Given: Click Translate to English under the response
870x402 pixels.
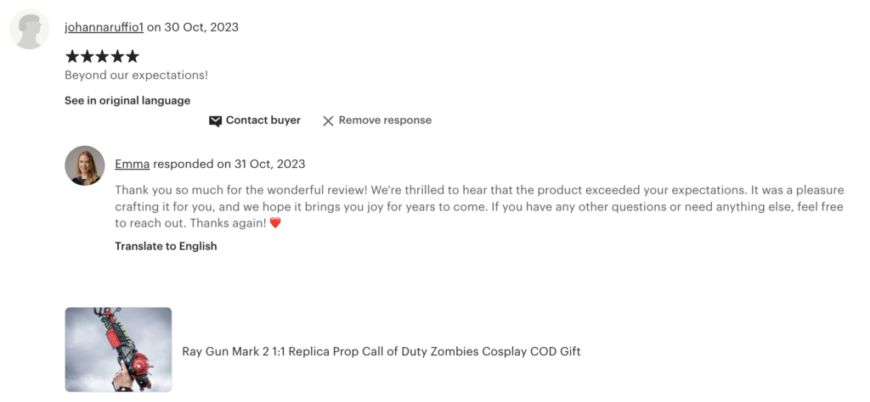Looking at the screenshot, I should [x=166, y=246].
